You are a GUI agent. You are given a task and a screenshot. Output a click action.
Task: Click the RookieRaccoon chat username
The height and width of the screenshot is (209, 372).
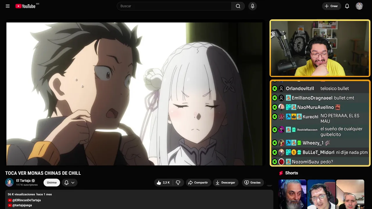(x=307, y=130)
